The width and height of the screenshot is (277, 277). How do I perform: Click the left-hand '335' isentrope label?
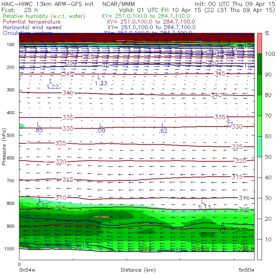click(x=68, y=118)
